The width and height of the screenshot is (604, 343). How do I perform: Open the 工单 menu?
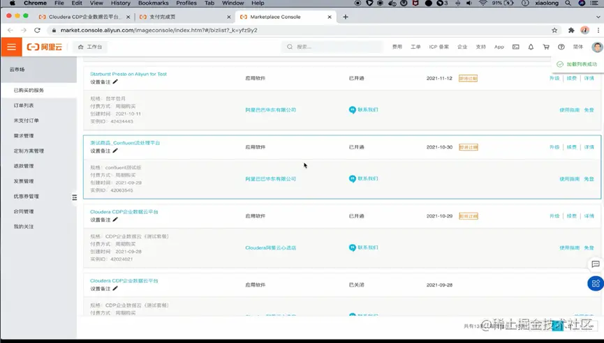[415, 47]
